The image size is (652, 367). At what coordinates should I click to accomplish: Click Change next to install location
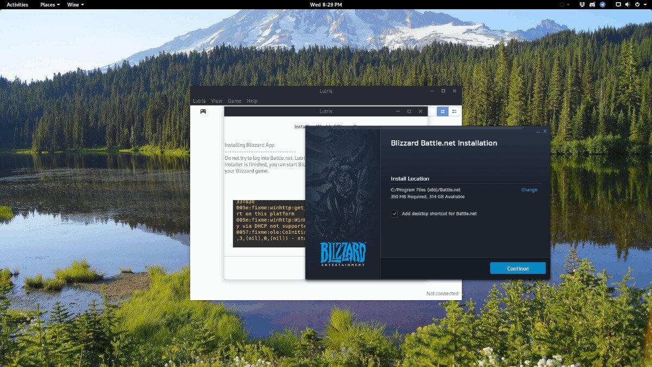[529, 190]
